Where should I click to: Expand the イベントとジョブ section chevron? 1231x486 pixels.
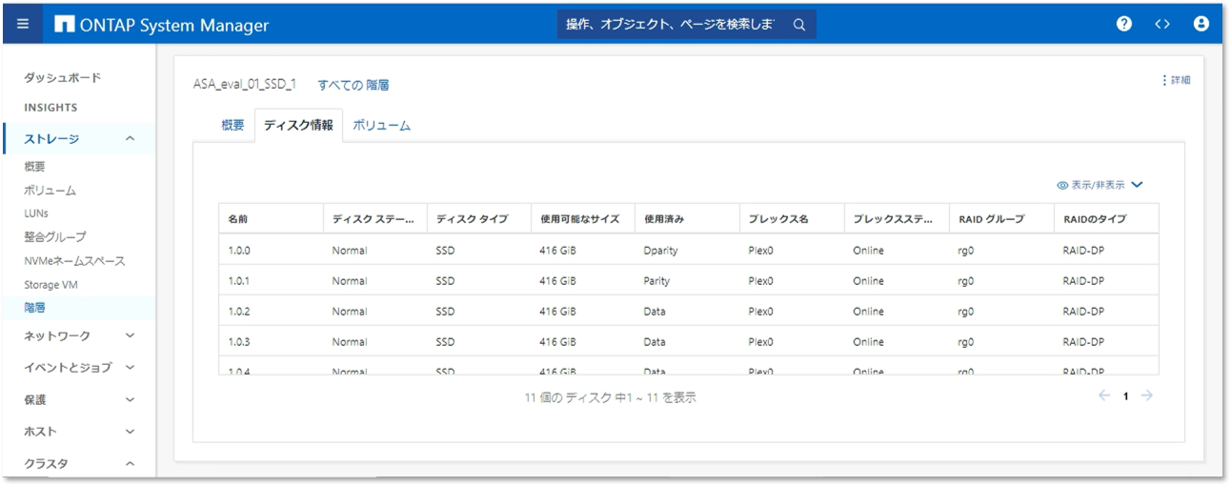tap(131, 367)
